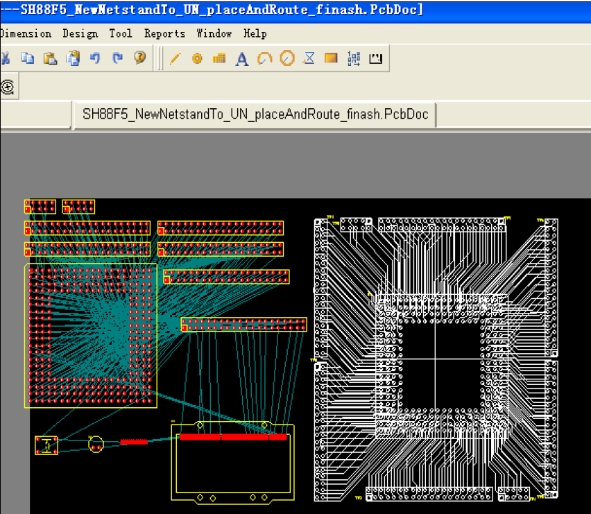Click the Redo arrow icon

[117, 58]
